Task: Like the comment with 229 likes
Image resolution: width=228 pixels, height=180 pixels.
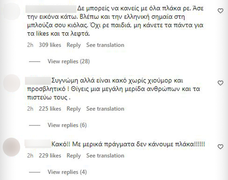Action: tap(221, 147)
